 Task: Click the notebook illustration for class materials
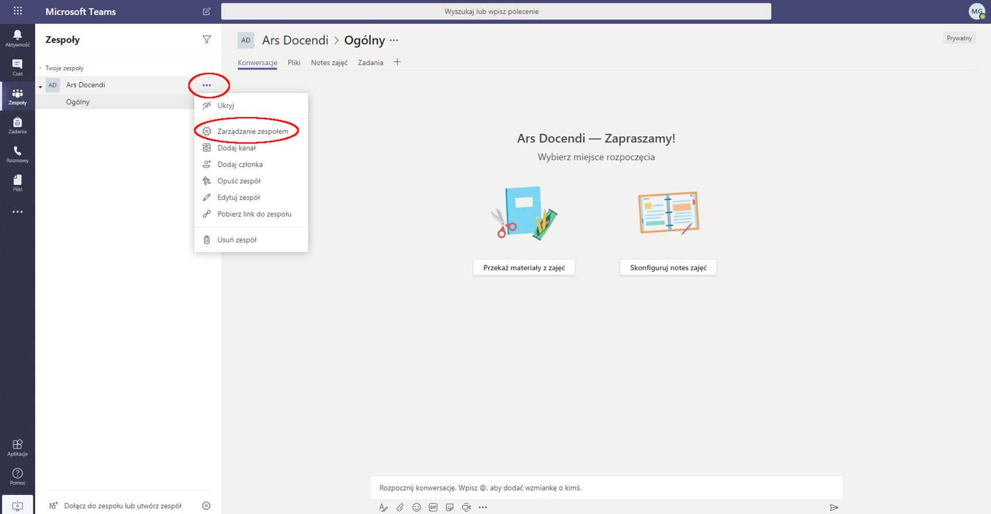(x=525, y=213)
